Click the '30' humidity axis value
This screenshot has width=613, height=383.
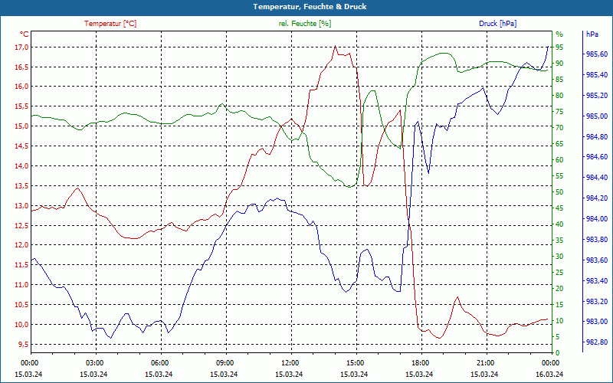point(559,257)
